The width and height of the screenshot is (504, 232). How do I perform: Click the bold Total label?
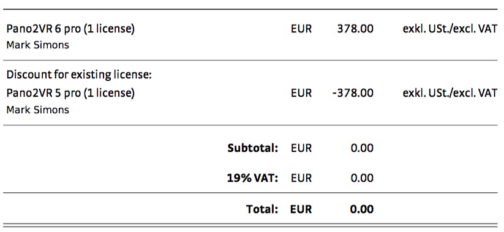[x=262, y=209]
